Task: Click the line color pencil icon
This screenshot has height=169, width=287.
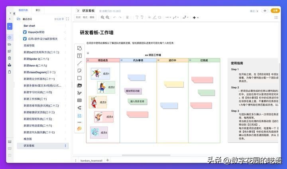Action: pyautogui.click(x=155, y=18)
